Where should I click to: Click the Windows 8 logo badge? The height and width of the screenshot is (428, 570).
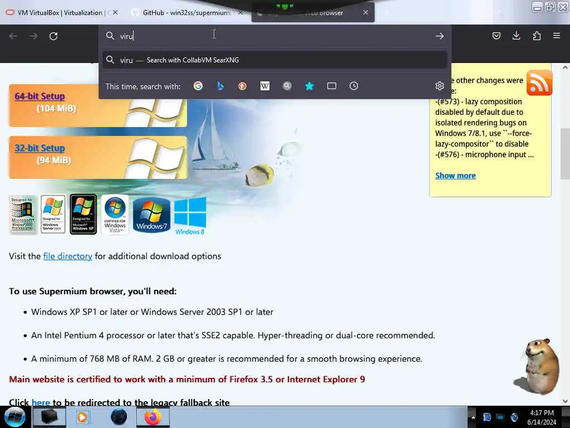190,216
